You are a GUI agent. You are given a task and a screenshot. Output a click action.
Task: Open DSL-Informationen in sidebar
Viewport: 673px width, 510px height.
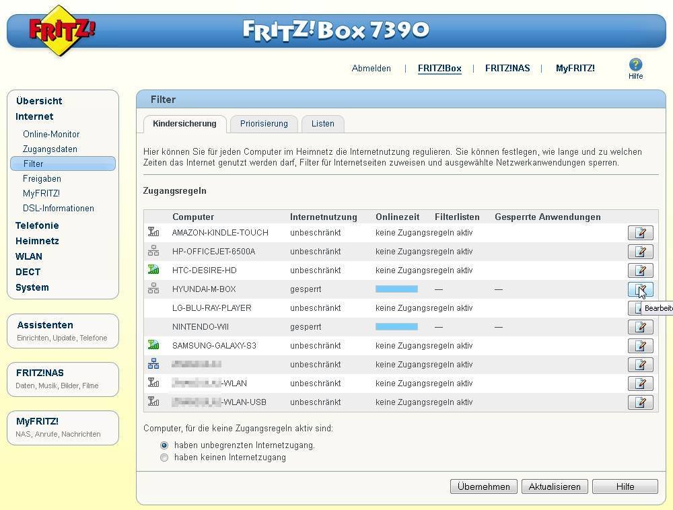[59, 208]
